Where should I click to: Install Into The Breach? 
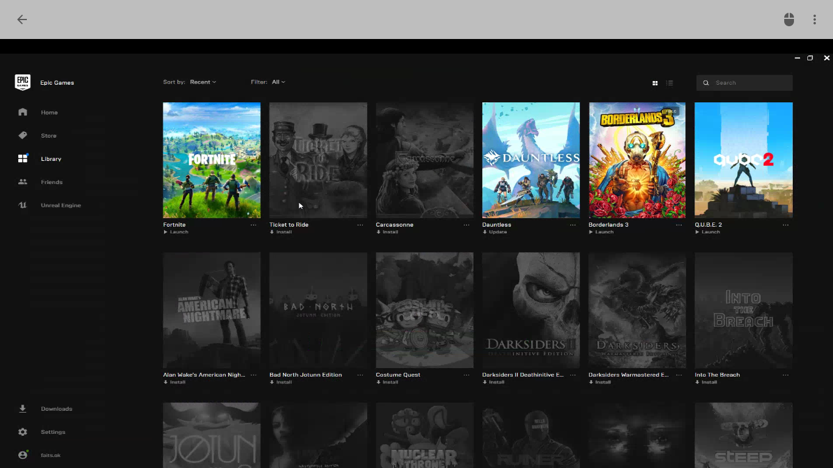click(x=706, y=382)
